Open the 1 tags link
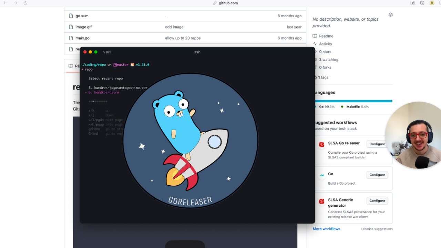441x248 pixels. [x=323, y=77]
